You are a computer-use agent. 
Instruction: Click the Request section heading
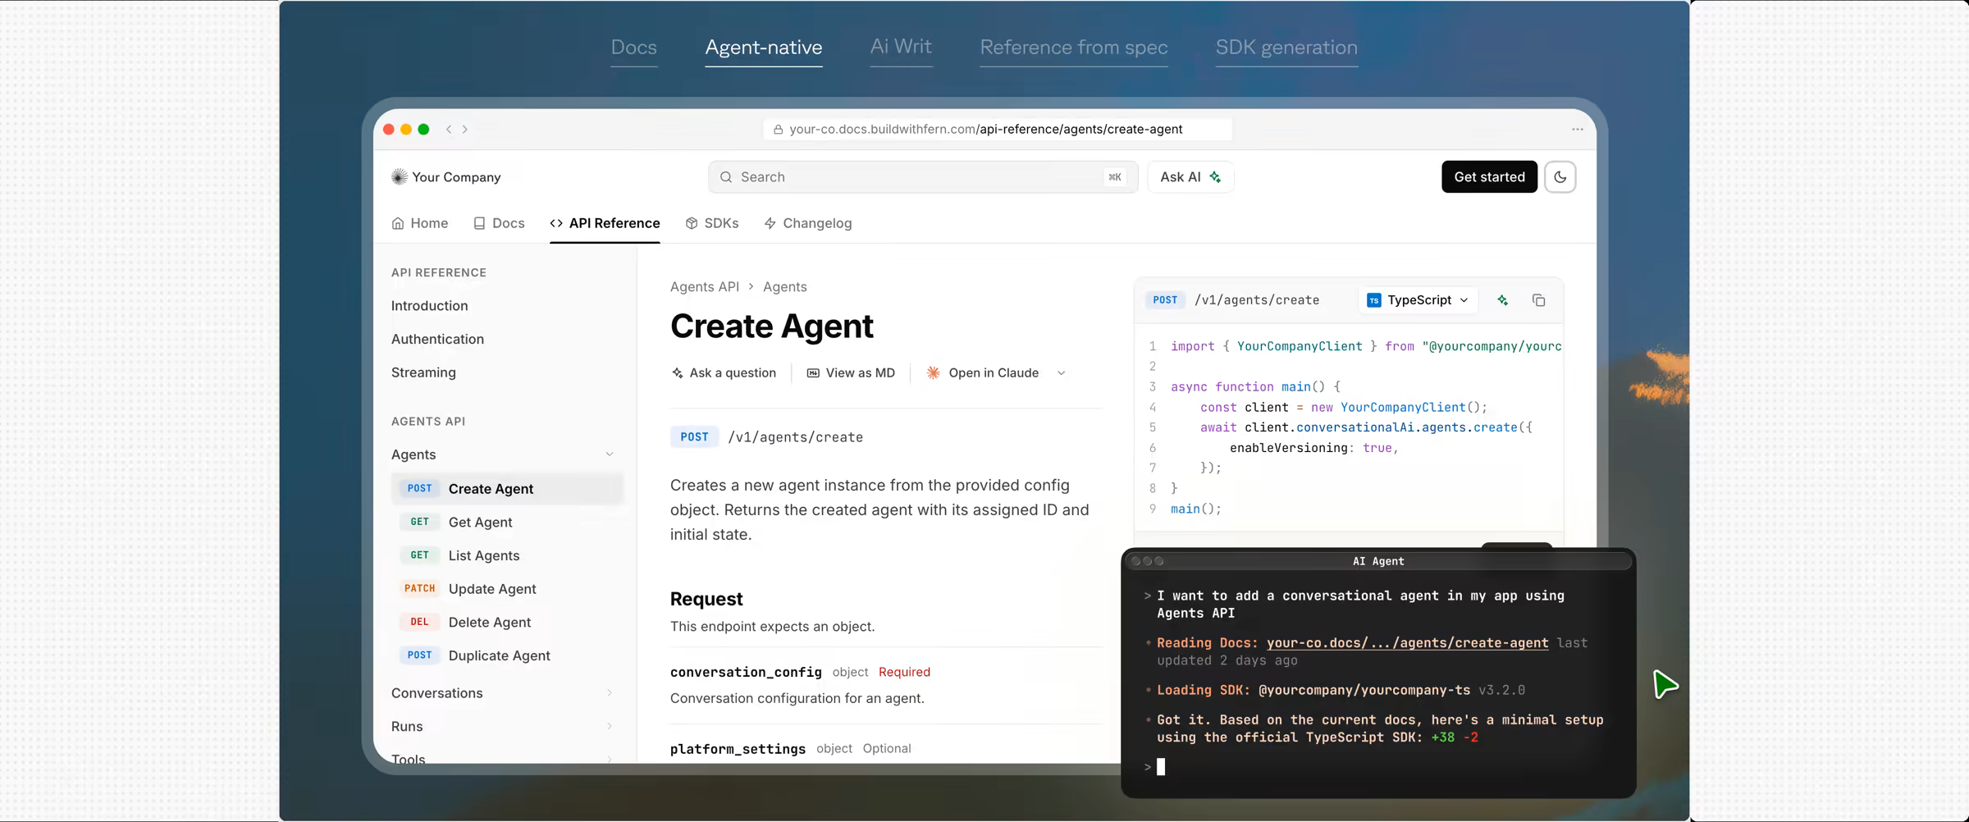[706, 600]
